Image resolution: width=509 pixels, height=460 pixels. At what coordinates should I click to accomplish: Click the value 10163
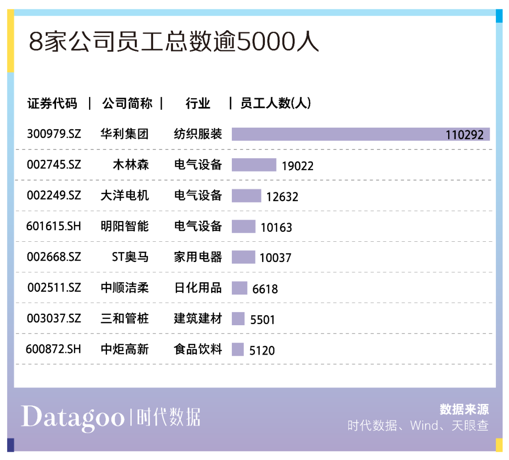click(276, 227)
